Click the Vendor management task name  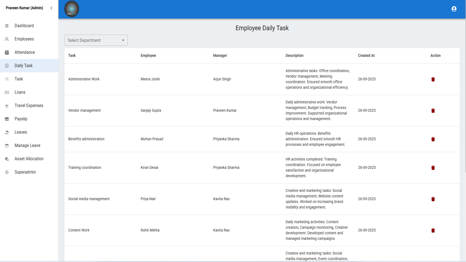(x=84, y=111)
